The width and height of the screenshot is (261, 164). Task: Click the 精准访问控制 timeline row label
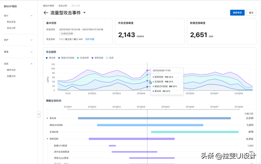(x=56, y=125)
